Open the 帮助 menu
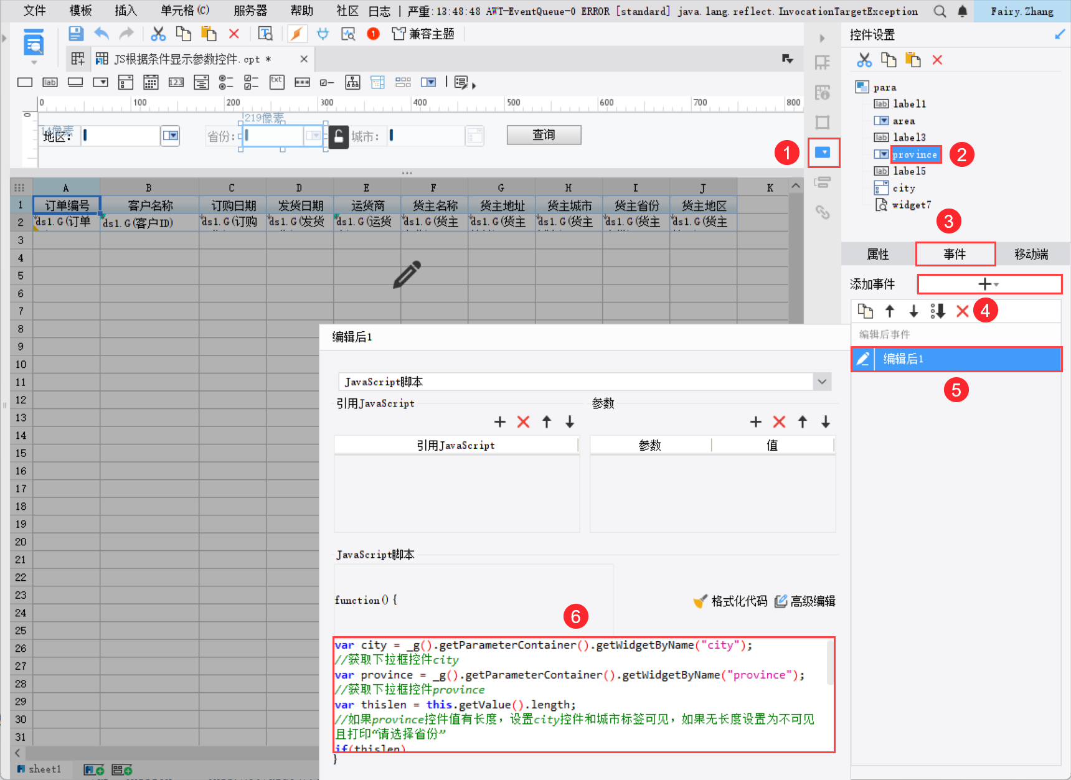 (x=302, y=11)
